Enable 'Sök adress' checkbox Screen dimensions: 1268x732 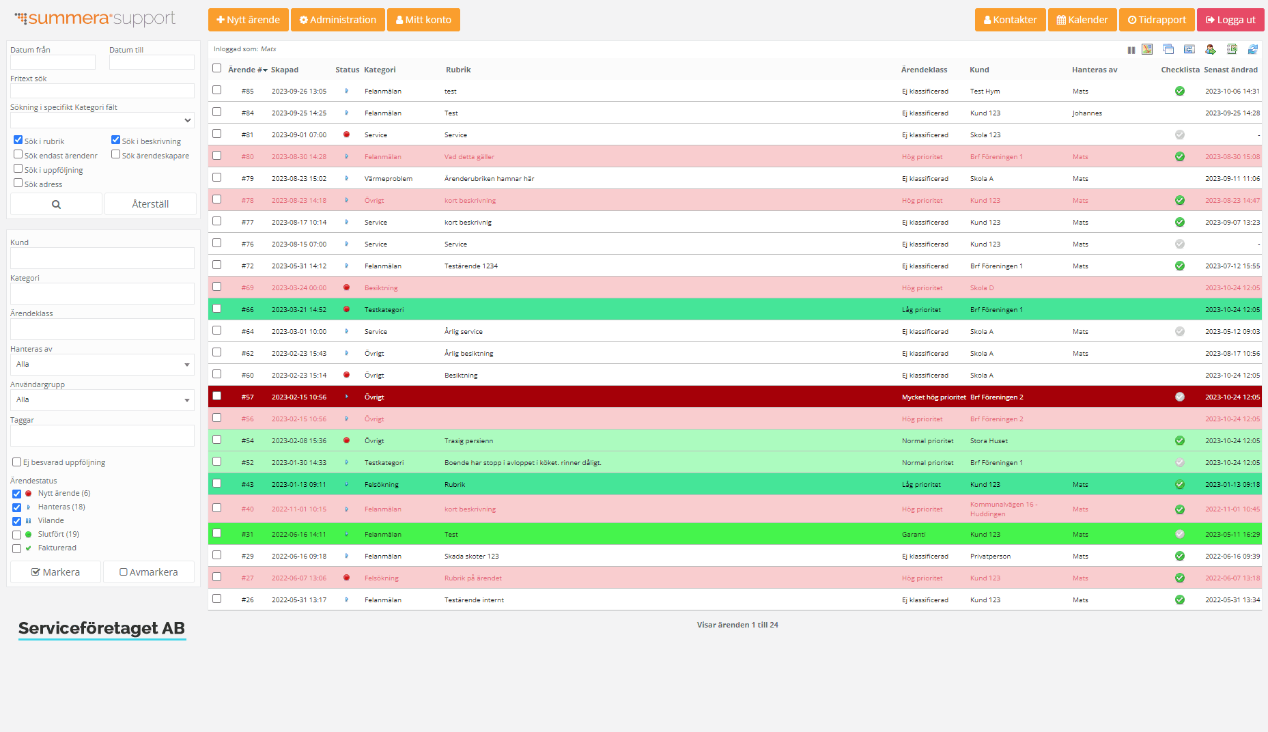coord(18,183)
